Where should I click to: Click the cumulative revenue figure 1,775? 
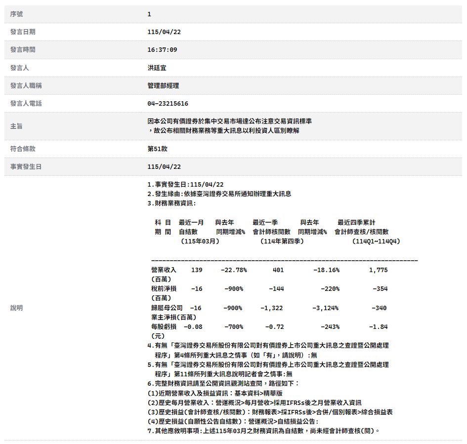[378, 270]
